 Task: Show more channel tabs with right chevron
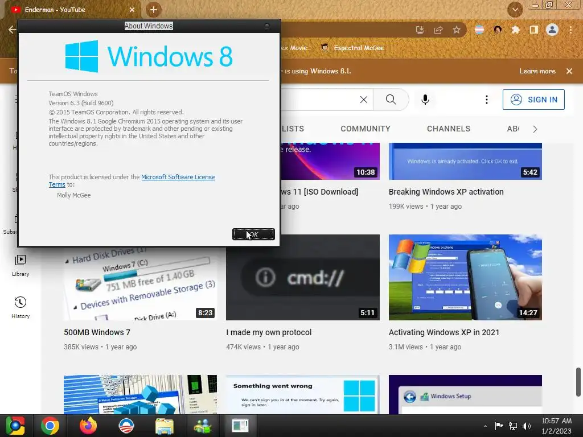pyautogui.click(x=535, y=129)
